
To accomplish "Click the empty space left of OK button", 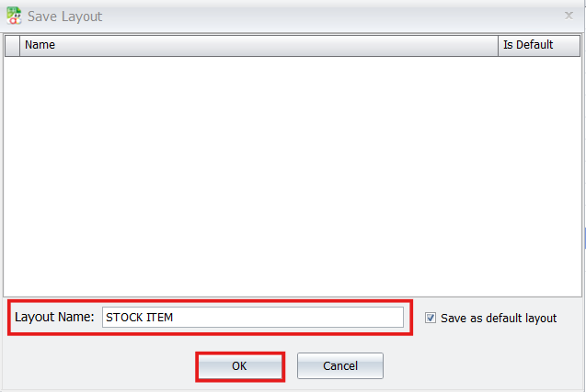I will tap(101, 366).
